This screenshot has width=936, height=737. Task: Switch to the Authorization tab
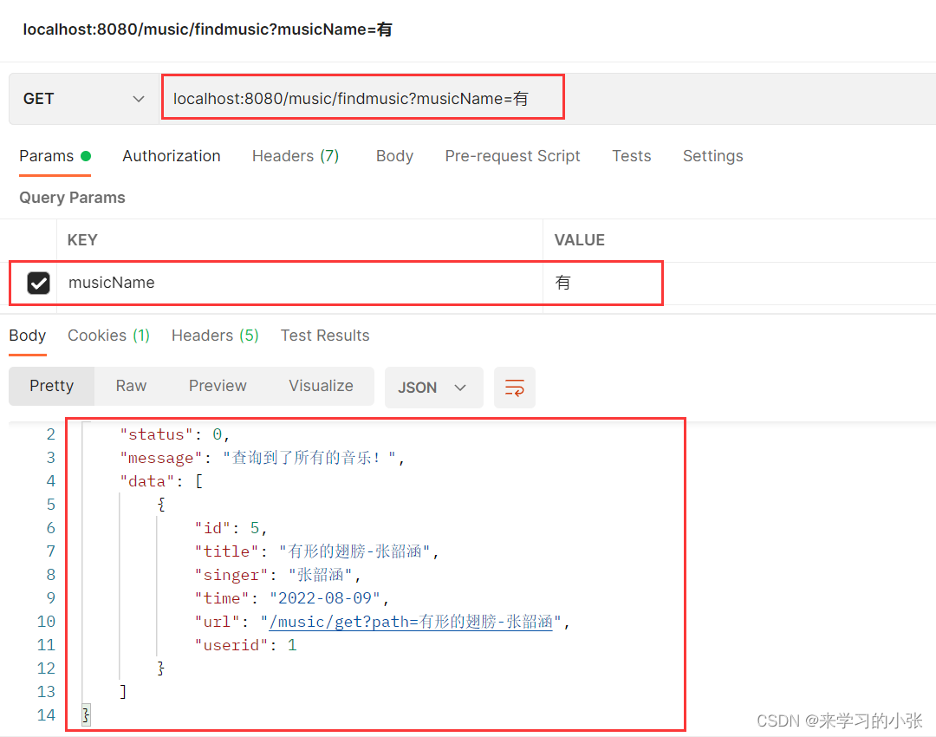172,156
